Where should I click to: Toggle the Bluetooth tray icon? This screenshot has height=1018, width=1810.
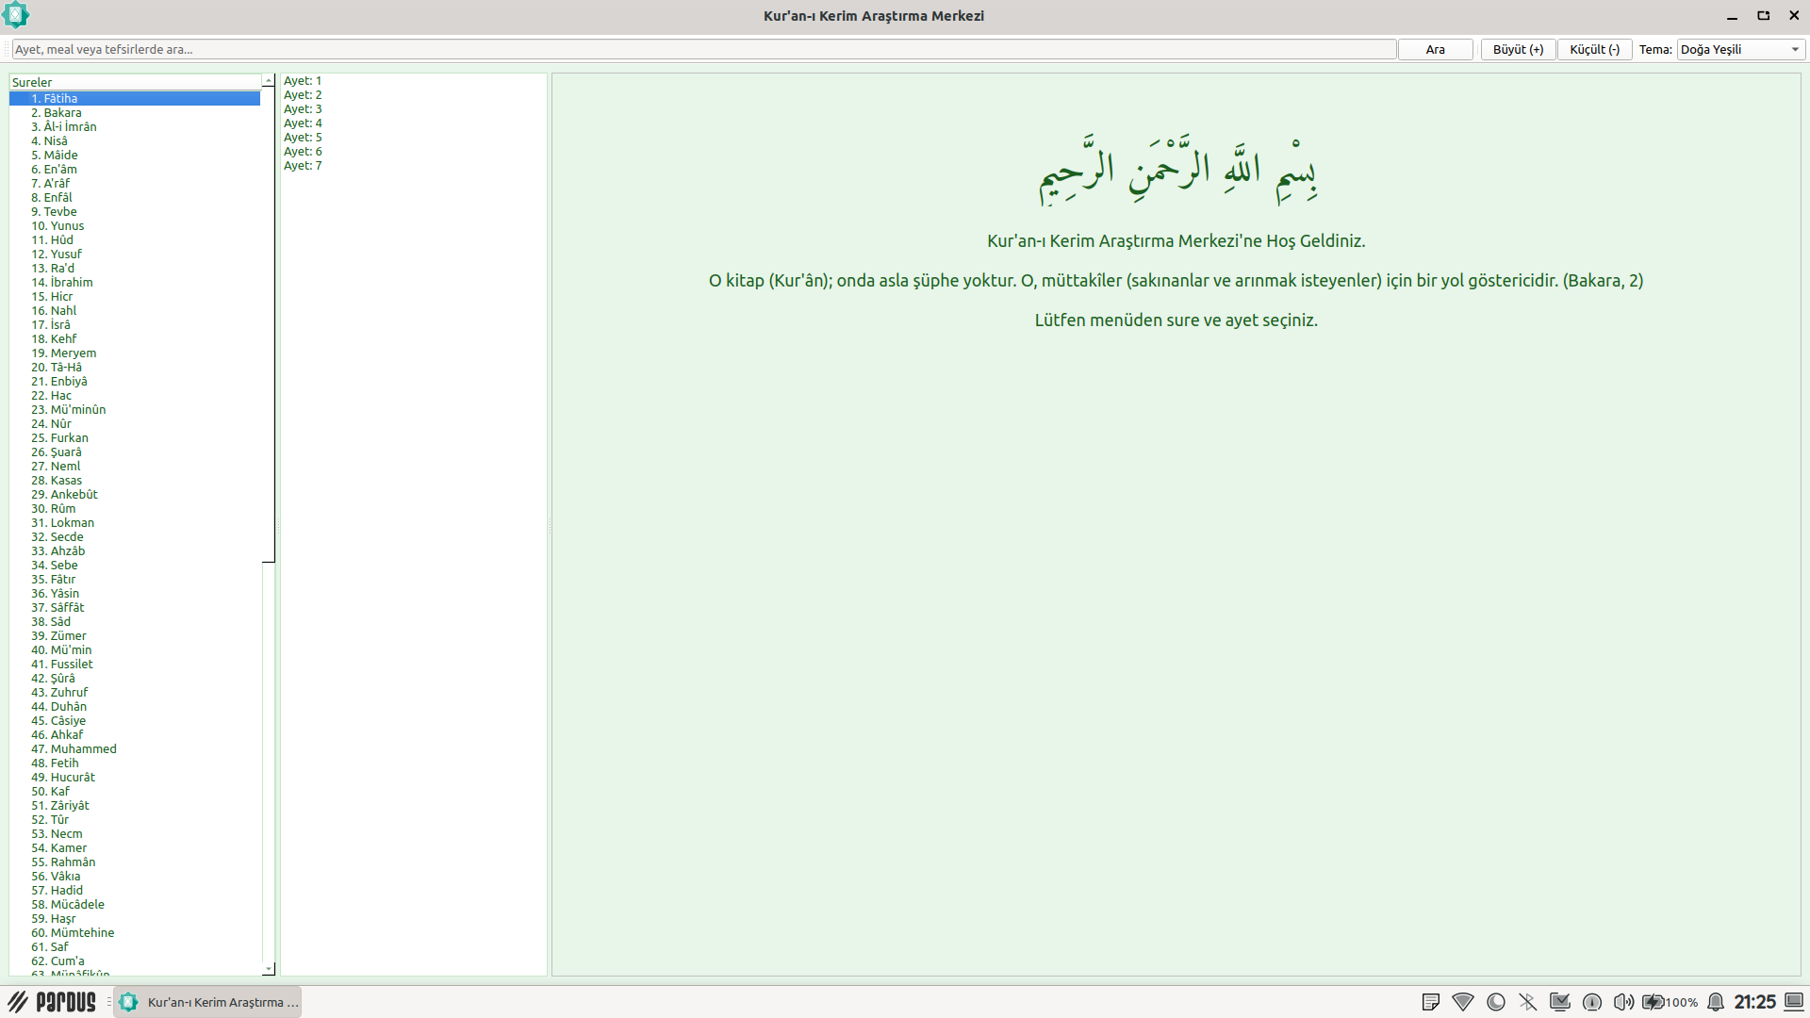(x=1528, y=1002)
